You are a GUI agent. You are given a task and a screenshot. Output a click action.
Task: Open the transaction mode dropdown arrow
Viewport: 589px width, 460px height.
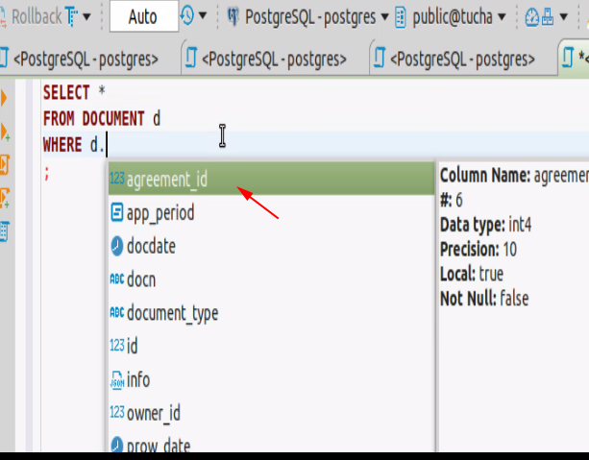86,17
